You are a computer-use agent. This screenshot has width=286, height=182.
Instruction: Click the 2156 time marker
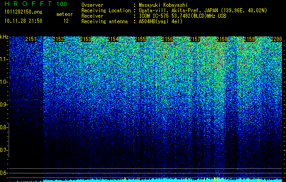(167, 39)
